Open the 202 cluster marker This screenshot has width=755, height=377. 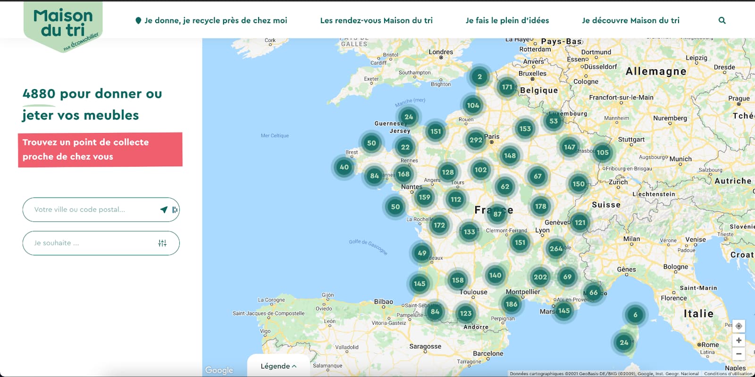[540, 278]
